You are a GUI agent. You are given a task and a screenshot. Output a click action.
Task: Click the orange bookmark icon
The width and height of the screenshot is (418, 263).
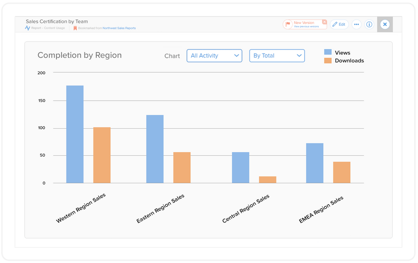pyautogui.click(x=75, y=28)
